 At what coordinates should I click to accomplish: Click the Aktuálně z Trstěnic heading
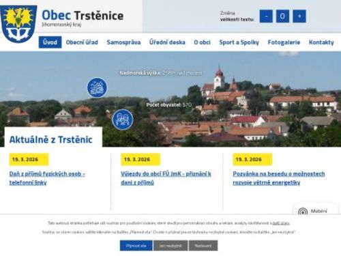pyautogui.click(x=51, y=139)
